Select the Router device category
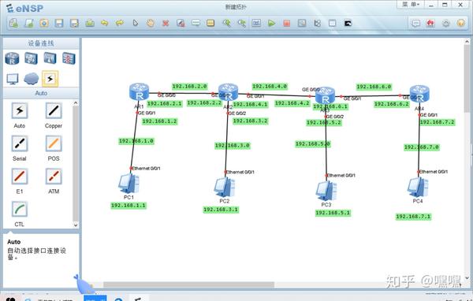The height and width of the screenshot is (301, 473). point(12,58)
